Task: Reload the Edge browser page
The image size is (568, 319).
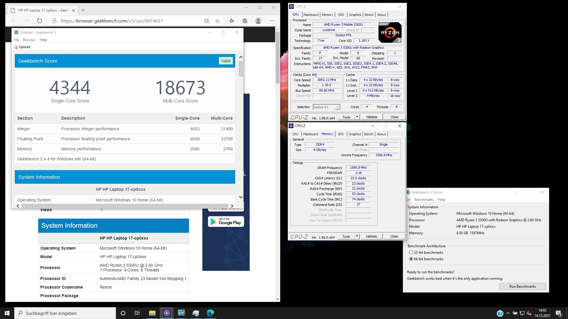Action: pos(40,21)
